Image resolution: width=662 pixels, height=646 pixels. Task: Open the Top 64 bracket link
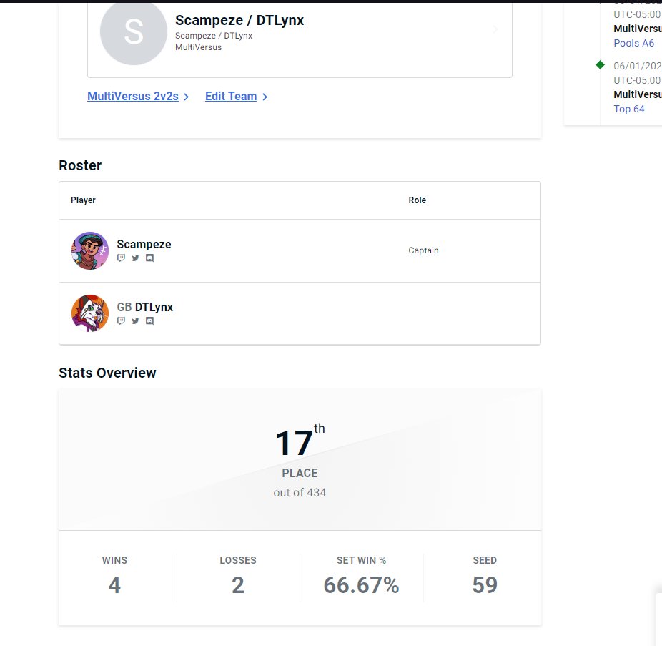pyautogui.click(x=628, y=109)
